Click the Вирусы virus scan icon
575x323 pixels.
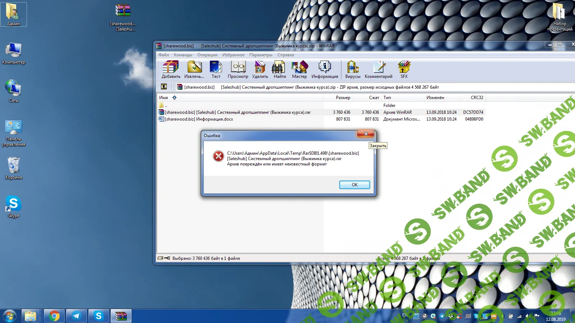[x=353, y=69]
